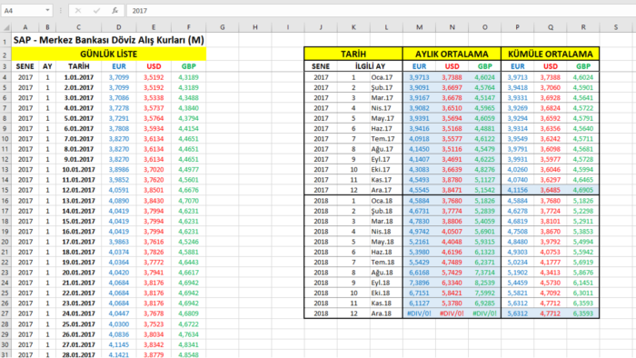Click the formula bar showing 2017
This screenshot has height=358, width=636.
click(x=381, y=11)
